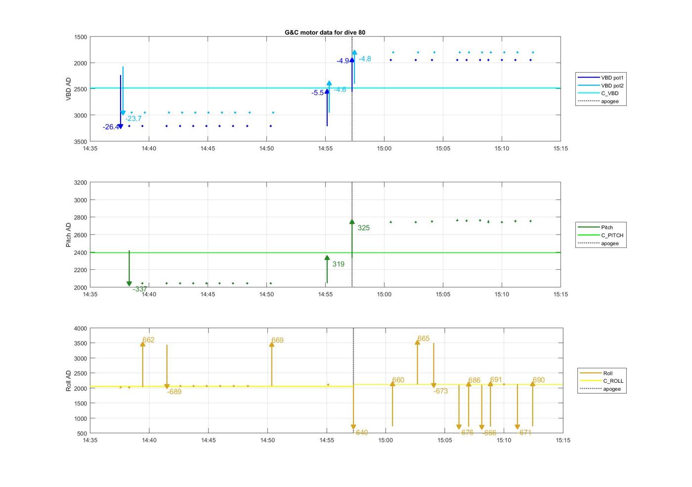Click the '-671' roll data label
The image size is (692, 487).
pyautogui.click(x=524, y=432)
